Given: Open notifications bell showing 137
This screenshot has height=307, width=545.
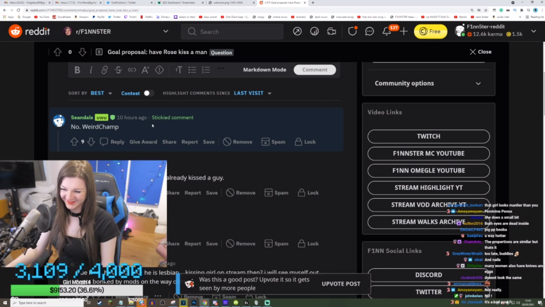Looking at the screenshot, I should 387,31.
